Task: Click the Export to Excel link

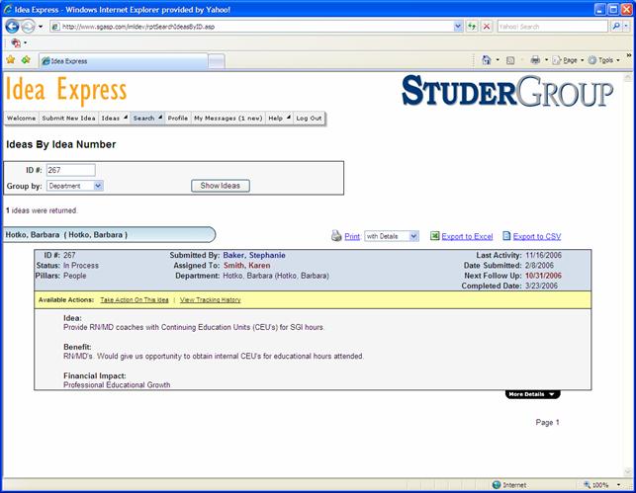Action: (467, 236)
